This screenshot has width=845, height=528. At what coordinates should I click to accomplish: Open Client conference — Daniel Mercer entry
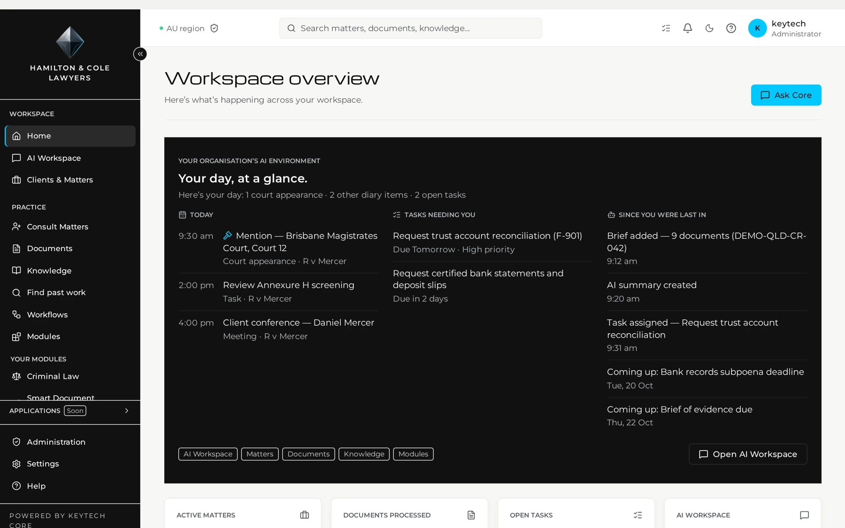pos(278,329)
